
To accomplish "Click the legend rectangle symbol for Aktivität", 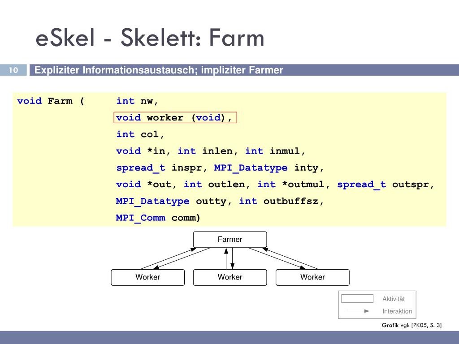I will 357,299.
